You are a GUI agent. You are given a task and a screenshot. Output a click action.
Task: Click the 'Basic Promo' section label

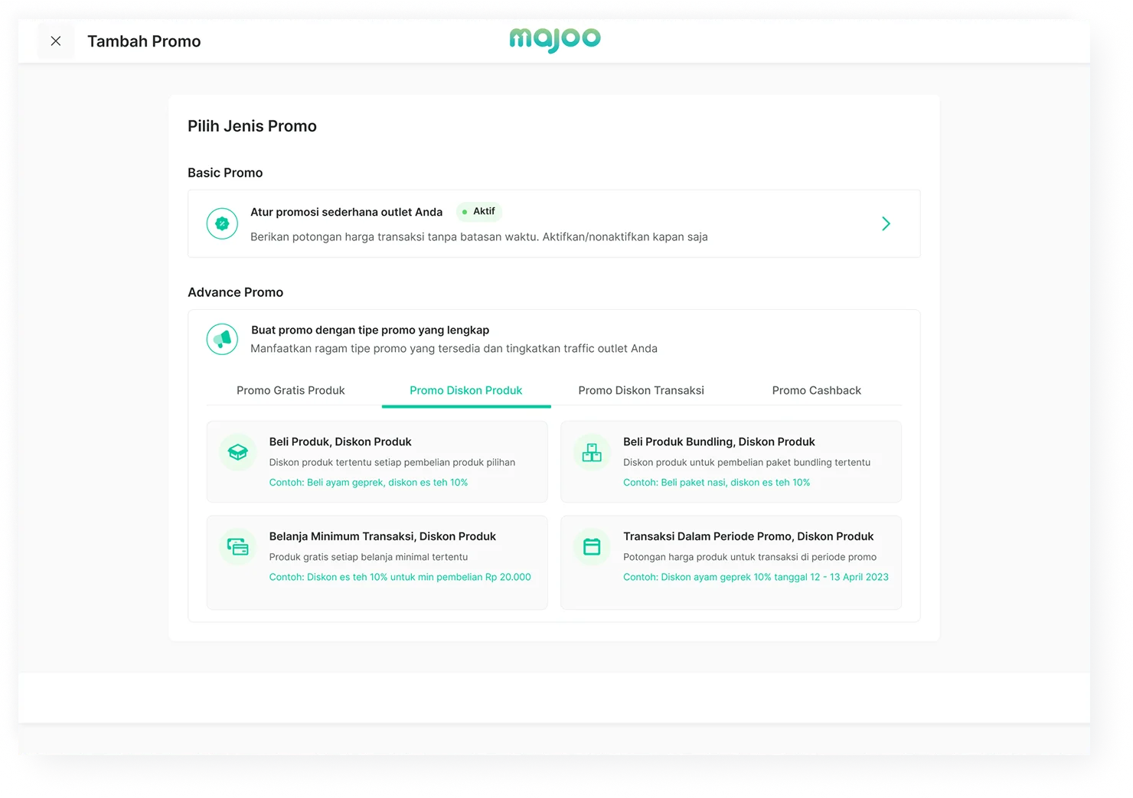[x=225, y=173]
